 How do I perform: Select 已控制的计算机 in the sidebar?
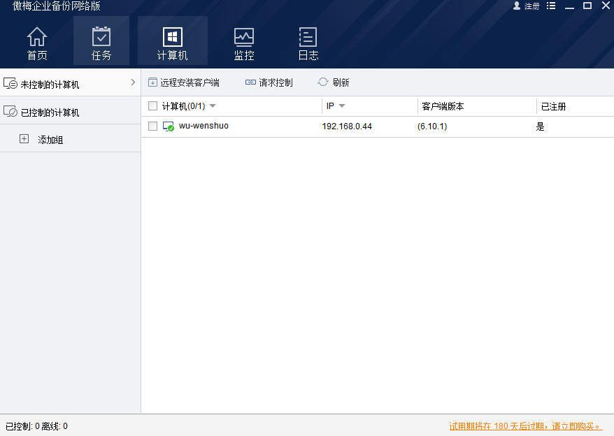click(x=70, y=111)
